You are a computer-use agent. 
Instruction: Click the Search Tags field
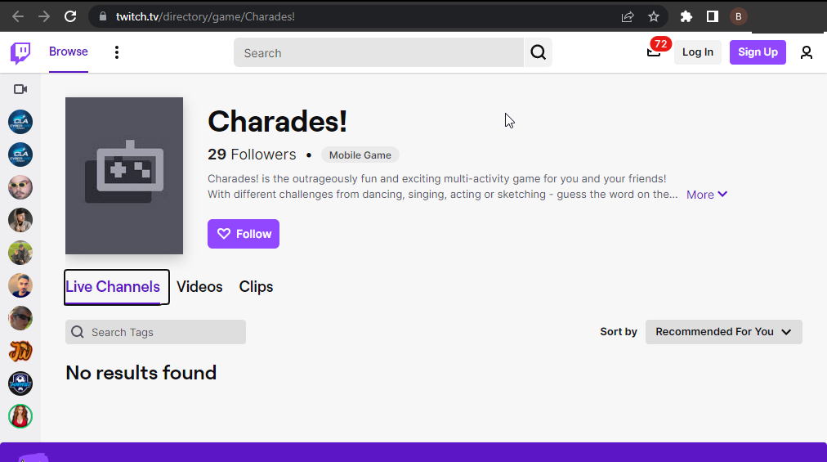(x=155, y=332)
